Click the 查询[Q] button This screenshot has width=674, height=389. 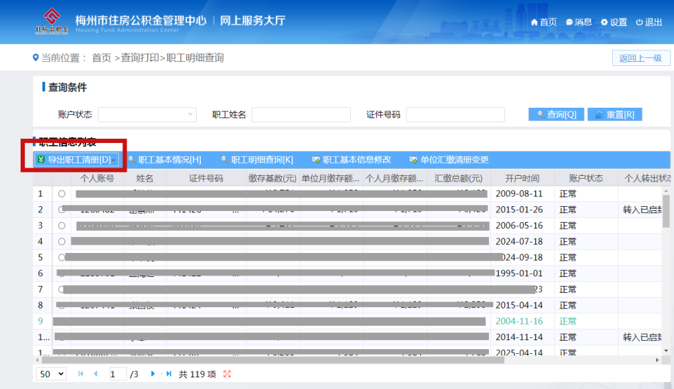[556, 114]
